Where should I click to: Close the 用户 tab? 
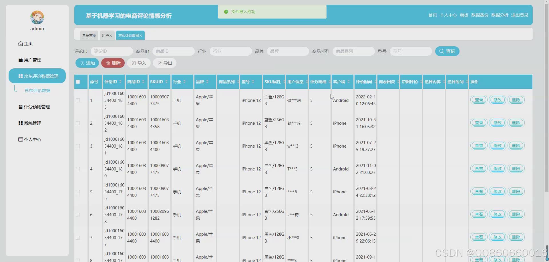[x=111, y=35]
